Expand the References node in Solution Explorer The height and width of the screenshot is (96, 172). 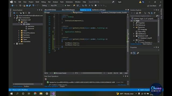(134, 25)
